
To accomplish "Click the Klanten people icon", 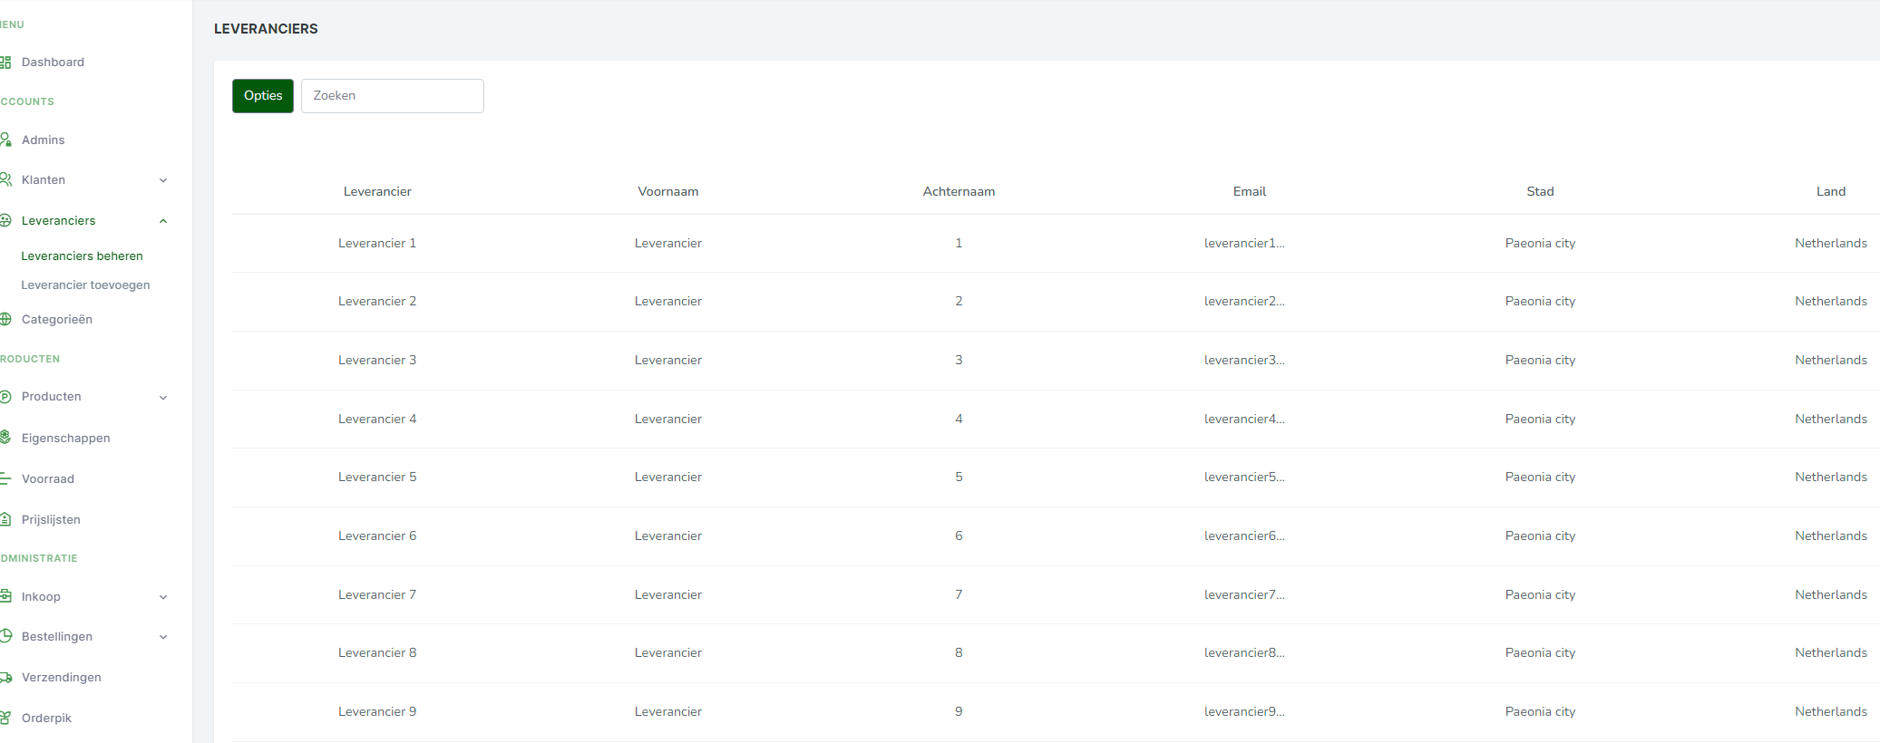I will pos(5,179).
